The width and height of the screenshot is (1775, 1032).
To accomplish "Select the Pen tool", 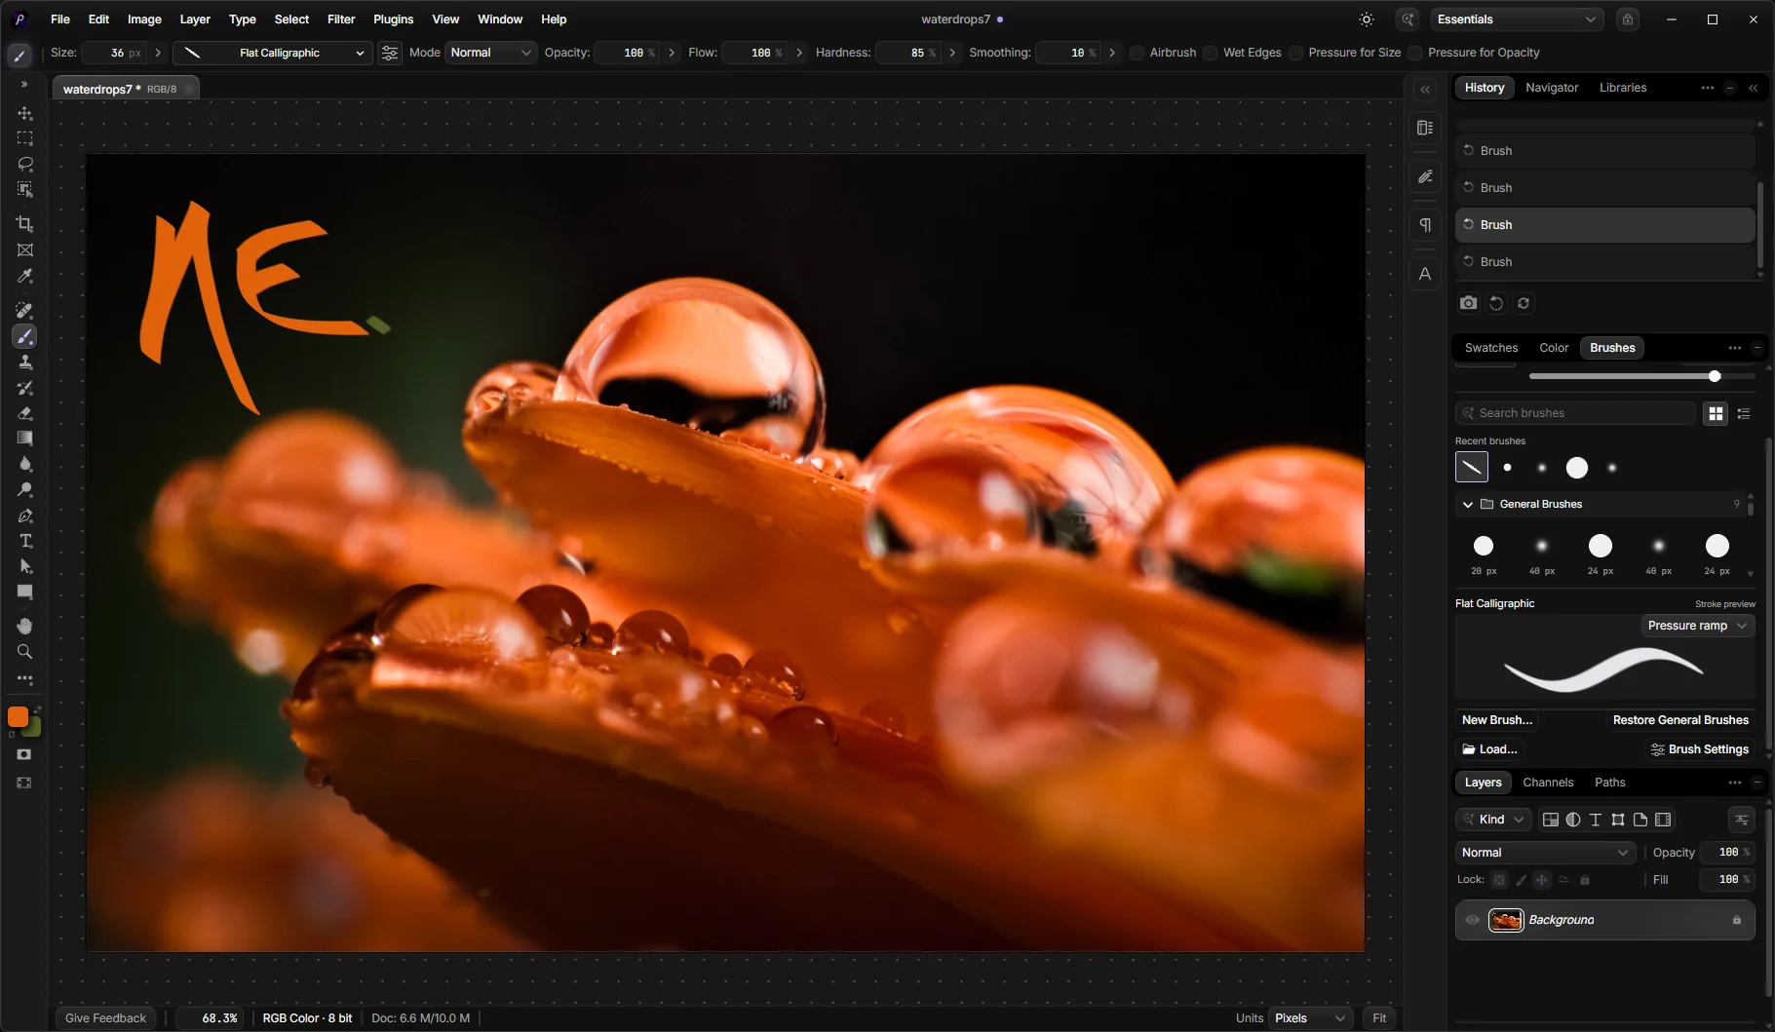I will [x=25, y=516].
